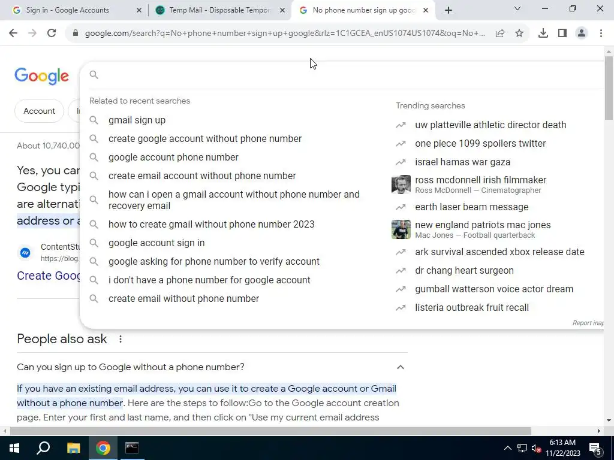The image size is (614, 460).
Task: Open trending 'gumball watterson voice actor dream'
Action: (494, 289)
